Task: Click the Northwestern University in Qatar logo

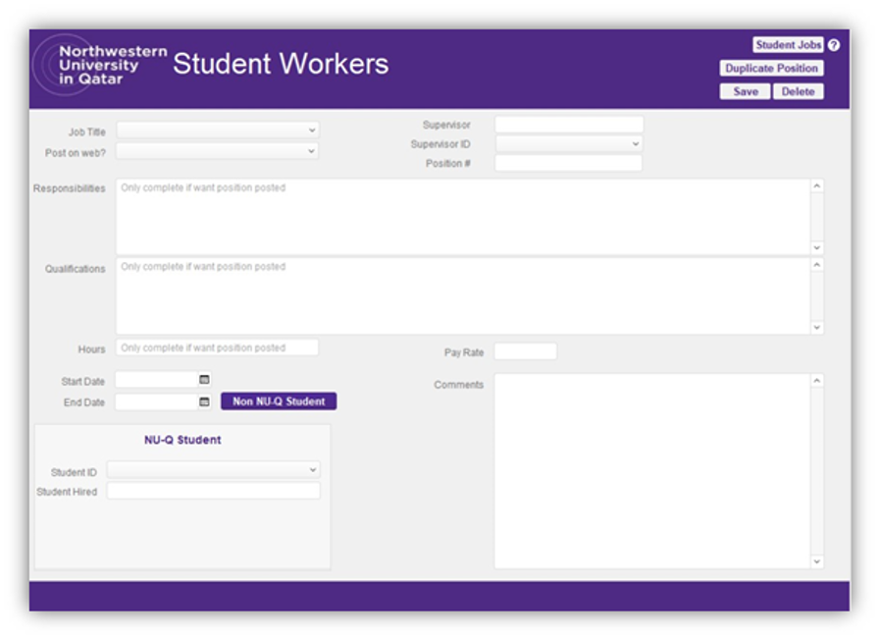Action: (100, 65)
